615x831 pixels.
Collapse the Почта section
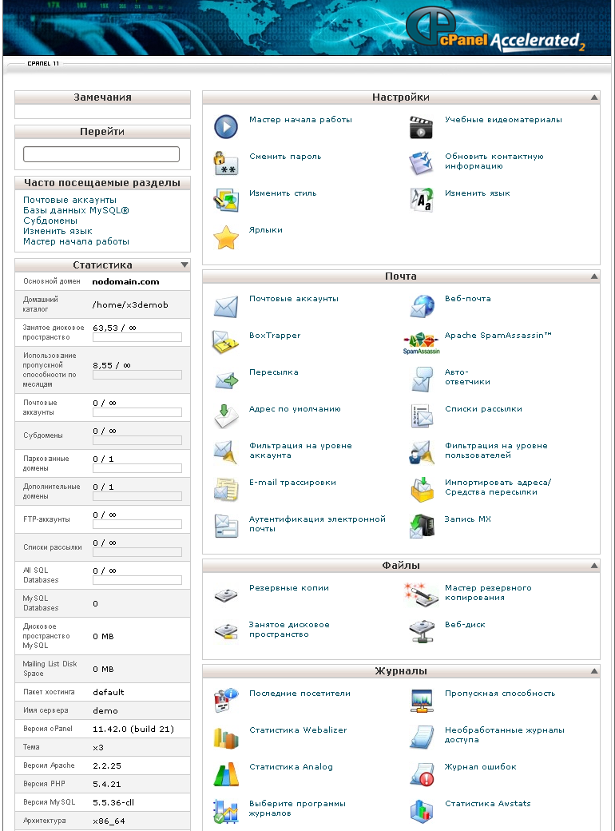pos(593,276)
